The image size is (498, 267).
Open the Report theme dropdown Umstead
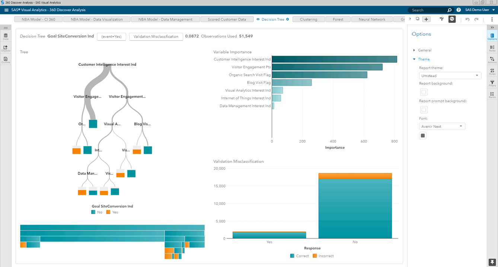click(x=450, y=75)
